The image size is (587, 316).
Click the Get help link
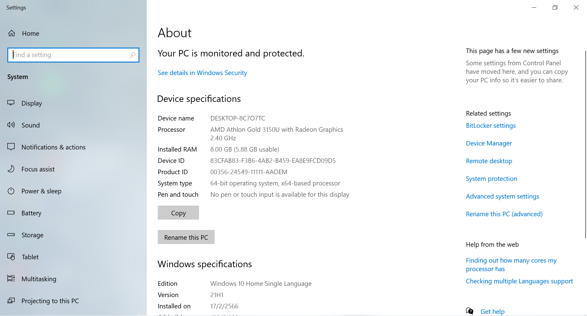(x=492, y=311)
